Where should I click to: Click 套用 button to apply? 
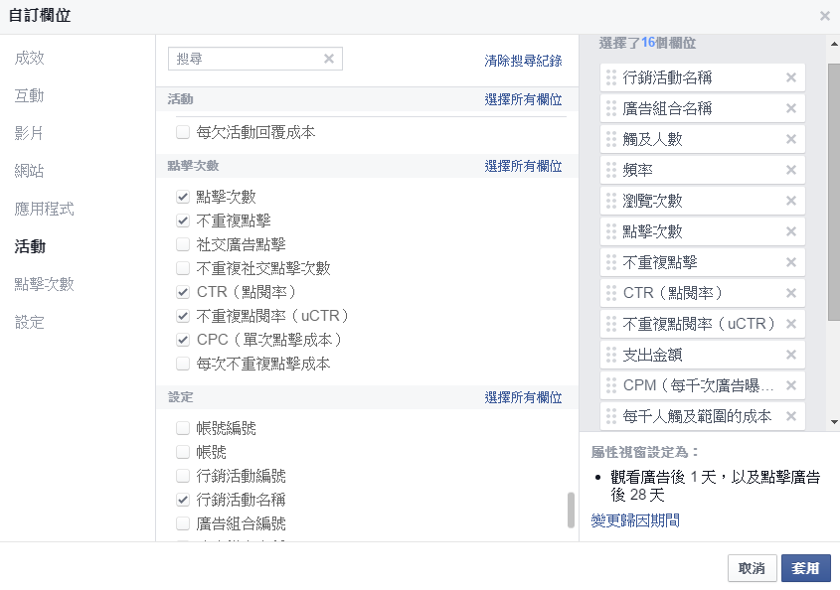coord(805,568)
